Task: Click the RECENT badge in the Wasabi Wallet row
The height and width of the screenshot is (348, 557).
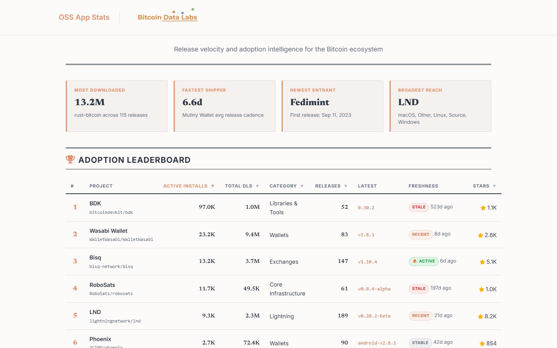Action: [x=420, y=234]
